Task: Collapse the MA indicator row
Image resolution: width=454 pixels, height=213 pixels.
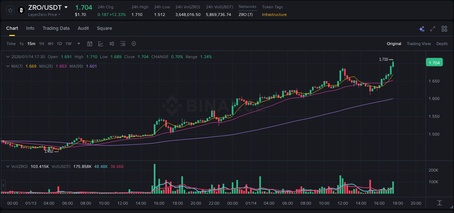Action: (7, 66)
